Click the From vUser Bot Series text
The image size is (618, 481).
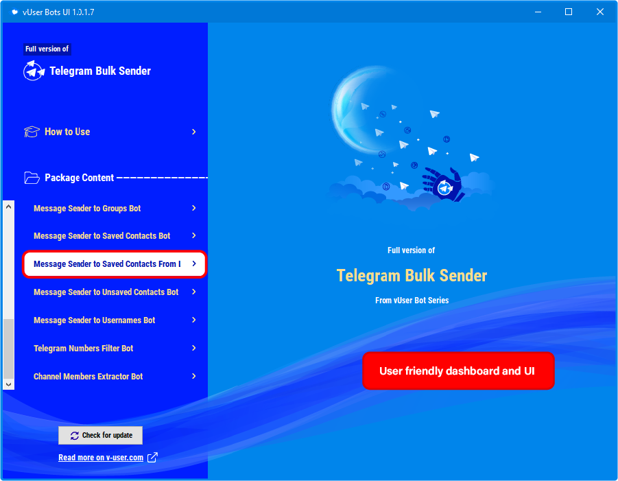412,301
